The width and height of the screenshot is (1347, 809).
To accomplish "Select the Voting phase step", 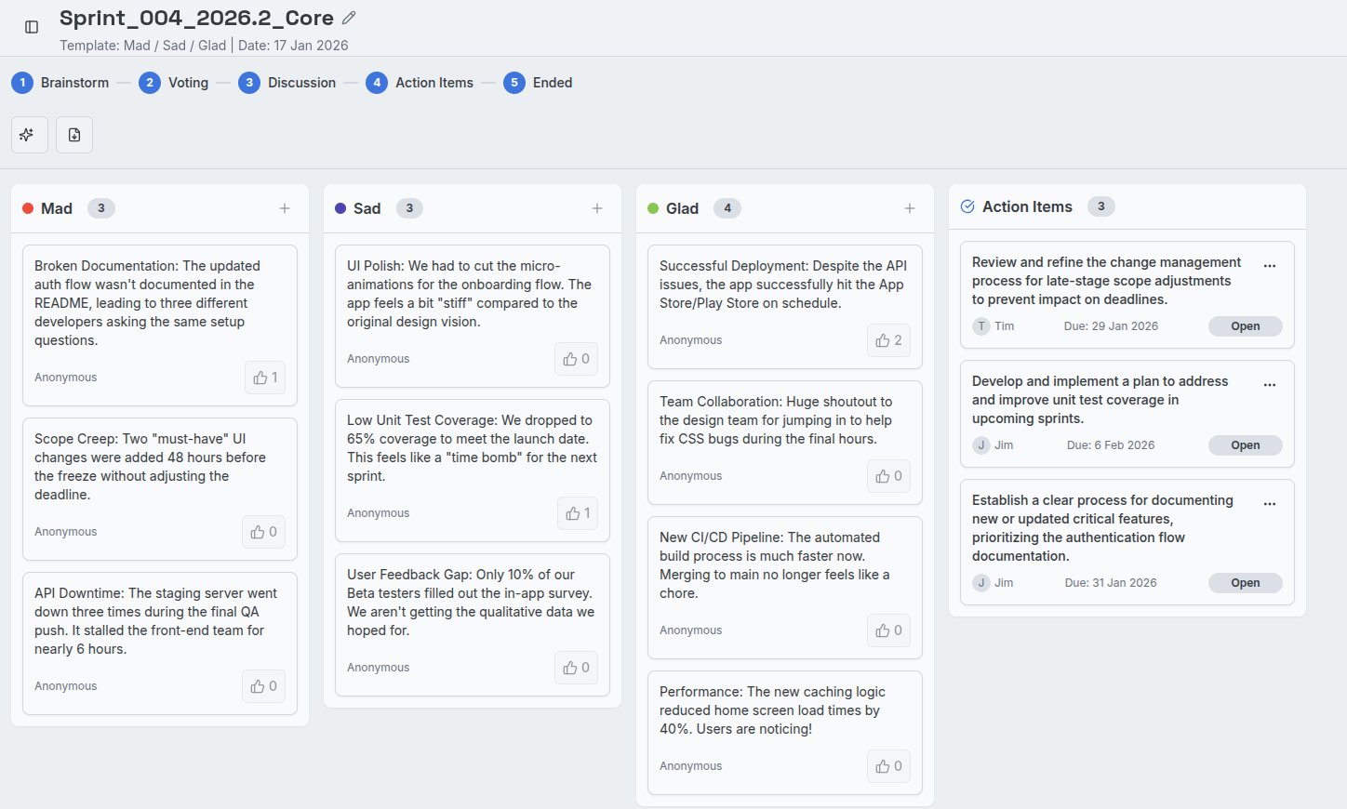I will [x=174, y=82].
